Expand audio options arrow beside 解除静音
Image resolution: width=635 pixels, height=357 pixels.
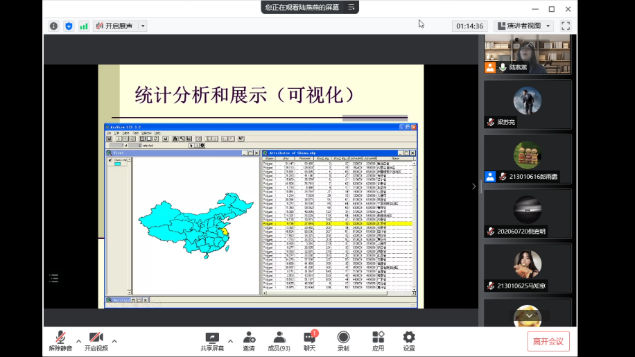78,341
